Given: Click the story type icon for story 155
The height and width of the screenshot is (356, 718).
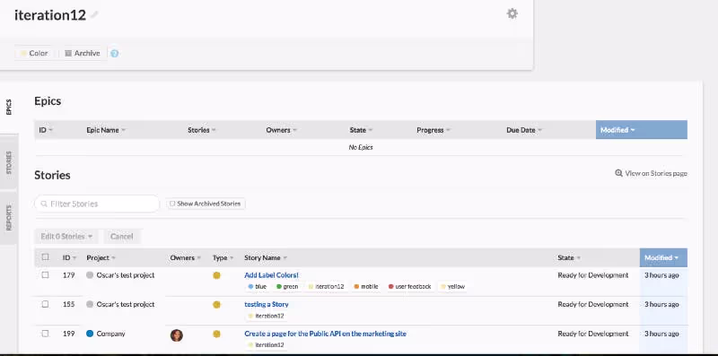Looking at the screenshot, I should coord(216,305).
